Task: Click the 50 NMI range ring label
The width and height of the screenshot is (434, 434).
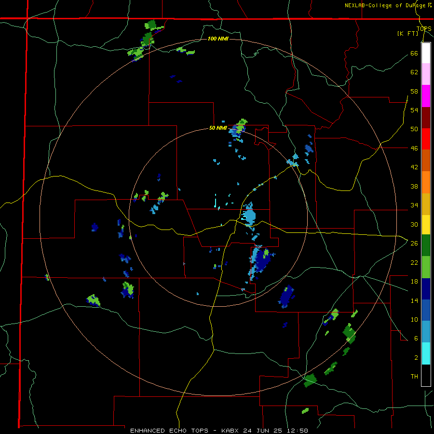Action: click(x=218, y=128)
